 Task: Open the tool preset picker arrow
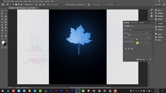[x=10, y=5]
